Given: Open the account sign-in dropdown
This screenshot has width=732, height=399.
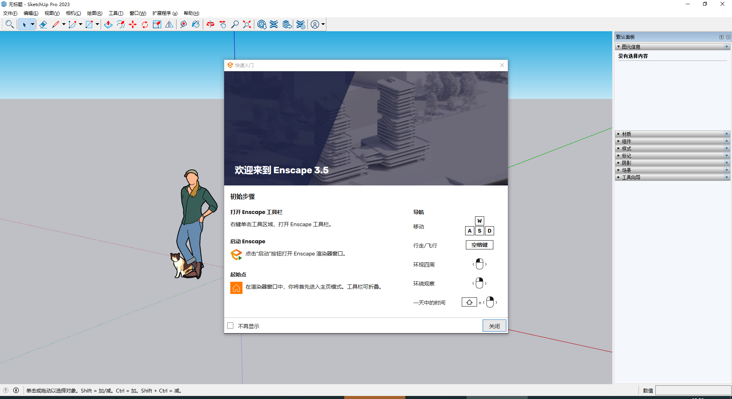Looking at the screenshot, I should coord(322,24).
